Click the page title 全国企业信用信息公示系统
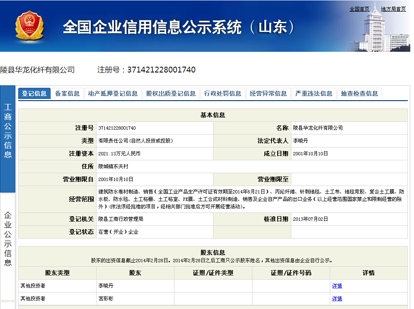This screenshot has height=309, width=414. 152,27
